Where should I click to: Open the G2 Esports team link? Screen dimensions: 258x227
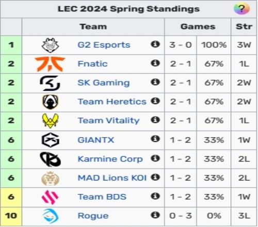pos(104,45)
